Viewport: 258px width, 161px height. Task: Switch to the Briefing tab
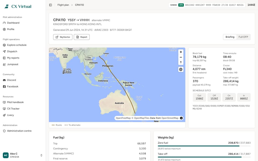coord(230,37)
